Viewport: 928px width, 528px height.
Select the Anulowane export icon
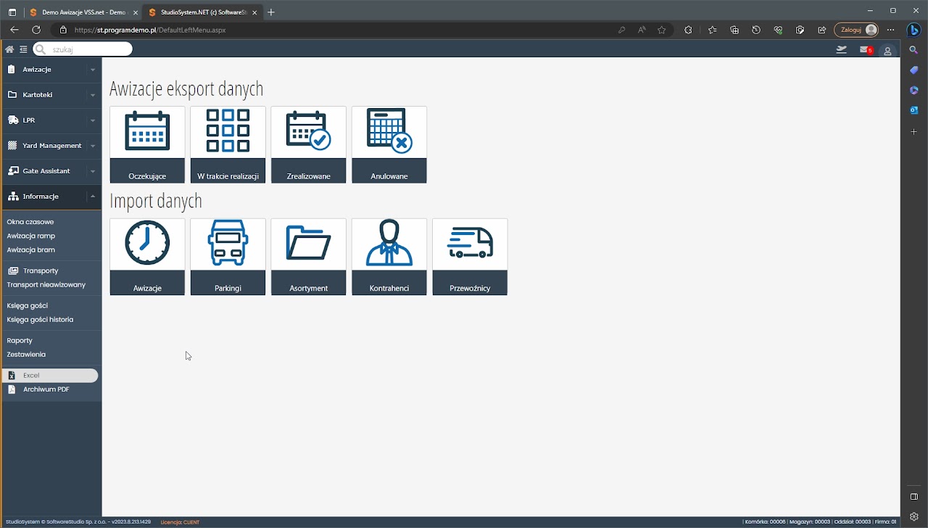pyautogui.click(x=389, y=131)
